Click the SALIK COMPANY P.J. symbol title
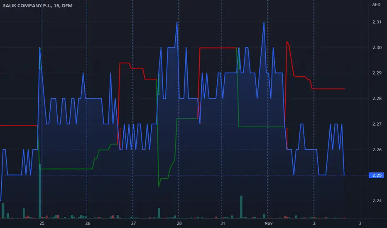 [x=38, y=5]
